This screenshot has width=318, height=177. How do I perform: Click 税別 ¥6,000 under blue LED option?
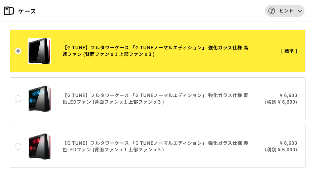281,102
